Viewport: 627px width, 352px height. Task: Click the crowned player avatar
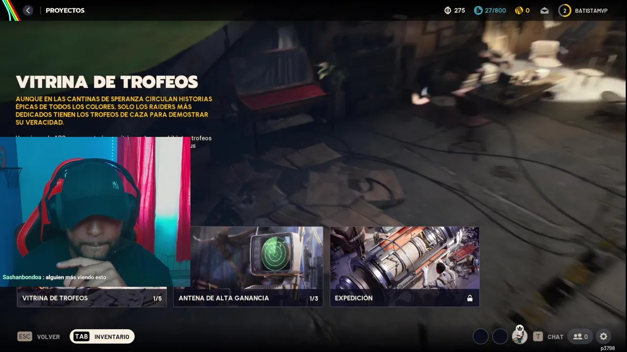[x=520, y=335]
